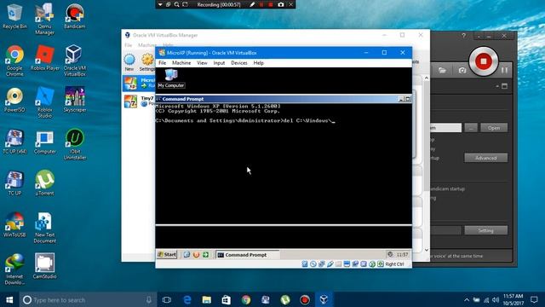Viewport: 545px width, 307px height.
Task: Open Input menu in MicroXP VM window
Action: pyautogui.click(x=219, y=63)
